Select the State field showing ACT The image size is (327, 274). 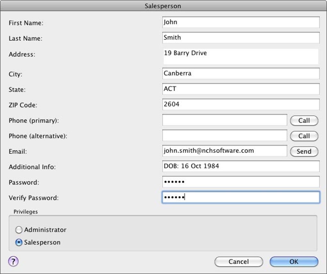tap(241, 89)
